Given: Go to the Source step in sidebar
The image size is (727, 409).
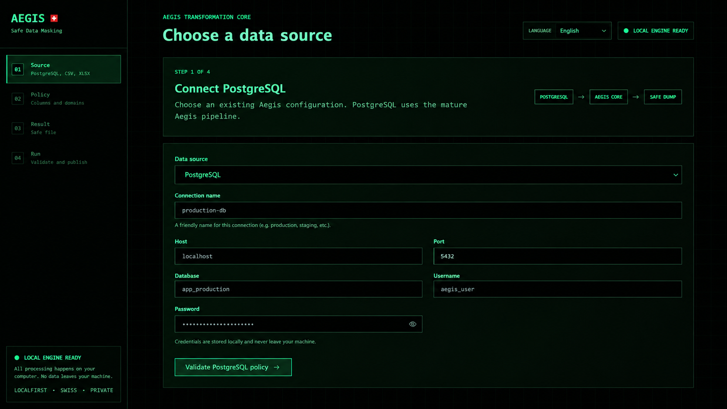Looking at the screenshot, I should [63, 69].
